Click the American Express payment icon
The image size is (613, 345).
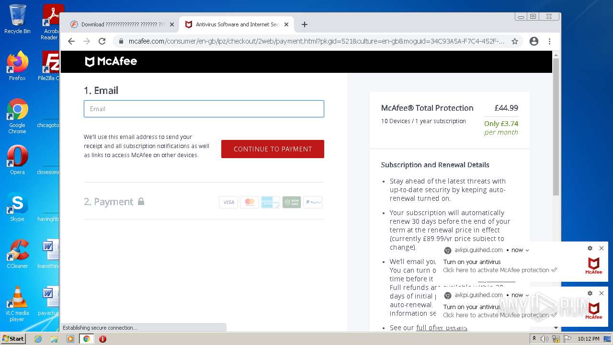pos(271,202)
